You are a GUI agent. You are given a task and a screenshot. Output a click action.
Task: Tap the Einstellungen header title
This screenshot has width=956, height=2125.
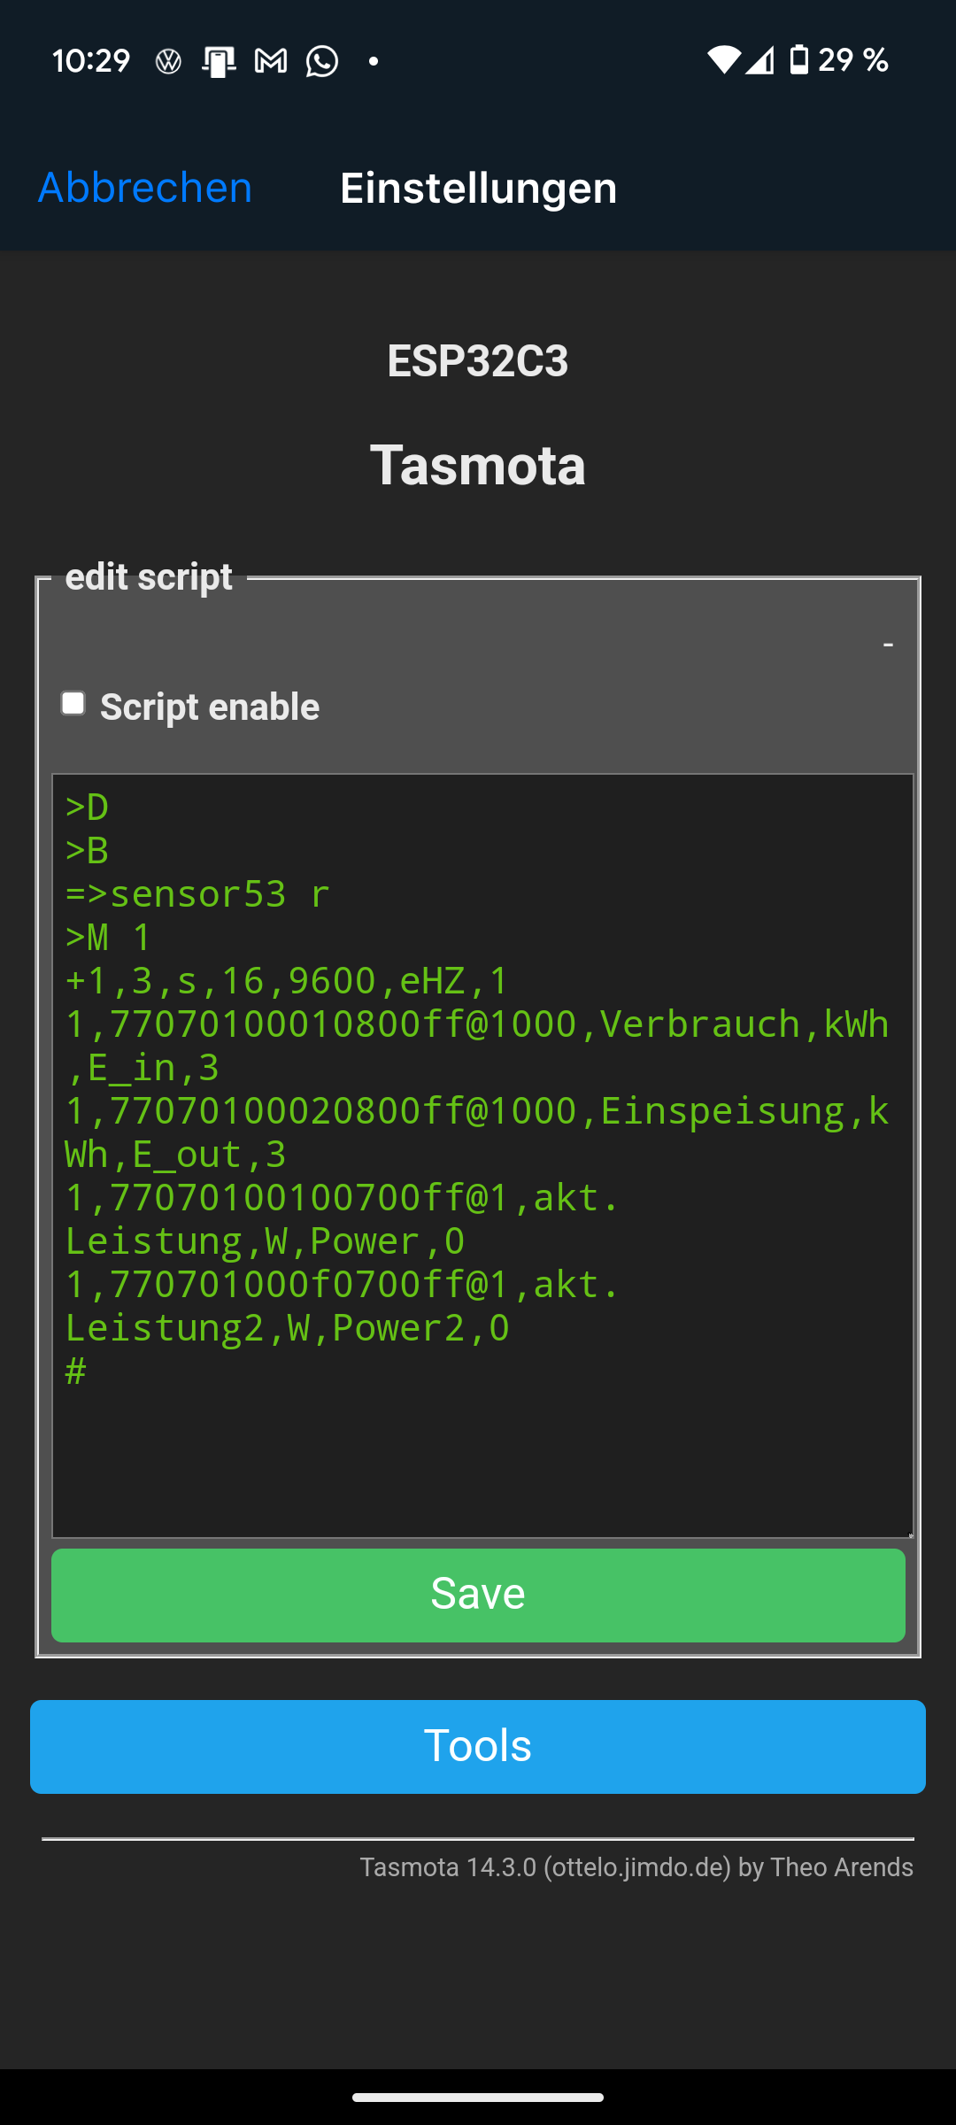(479, 188)
